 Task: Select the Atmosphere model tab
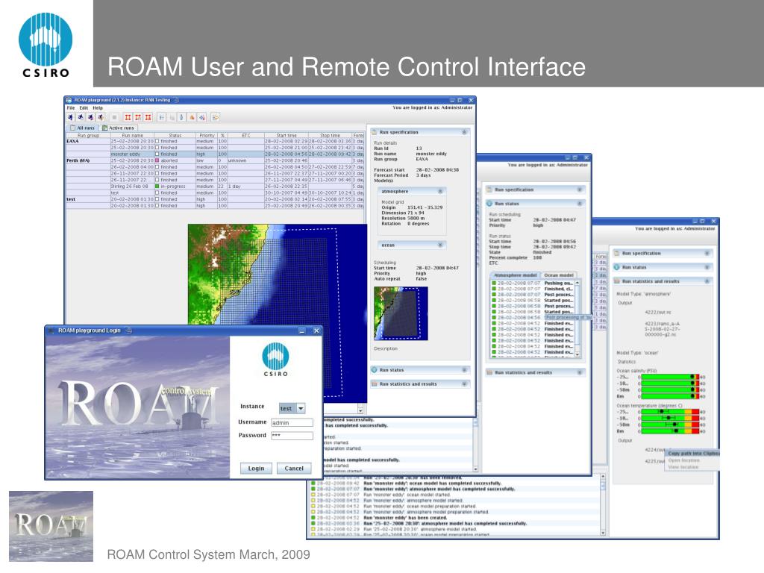pyautogui.click(x=515, y=275)
